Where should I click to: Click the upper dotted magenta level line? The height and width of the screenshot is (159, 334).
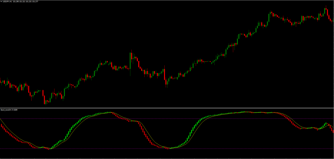[167, 118]
